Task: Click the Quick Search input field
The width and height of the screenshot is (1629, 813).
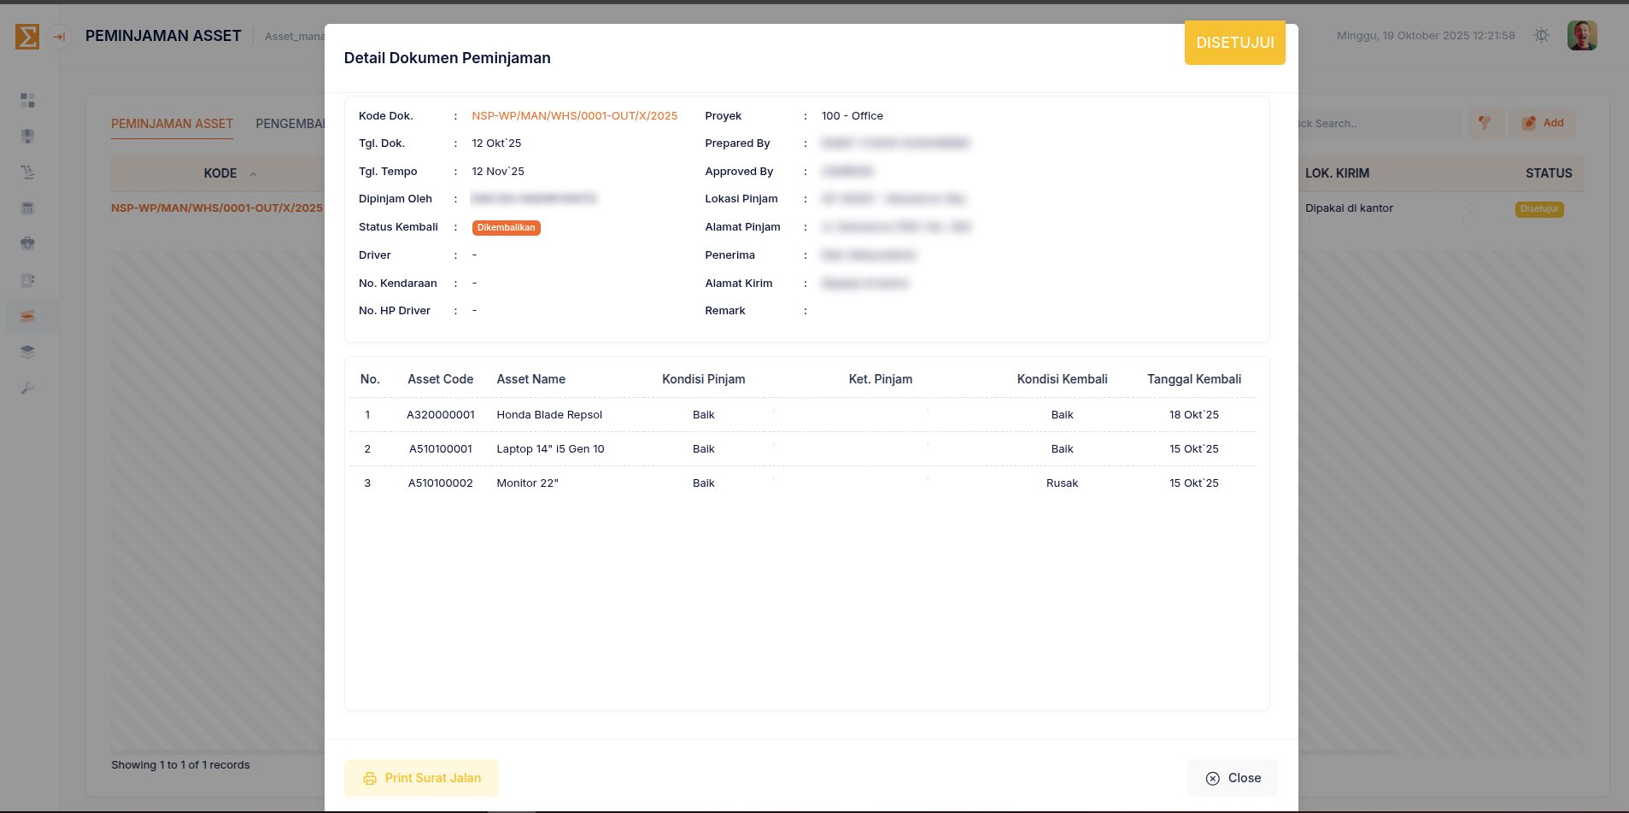Action: (1375, 124)
